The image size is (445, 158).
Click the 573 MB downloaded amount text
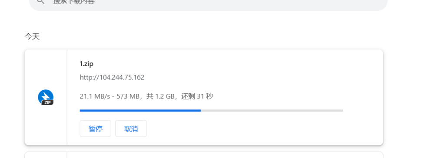pyautogui.click(x=130, y=96)
